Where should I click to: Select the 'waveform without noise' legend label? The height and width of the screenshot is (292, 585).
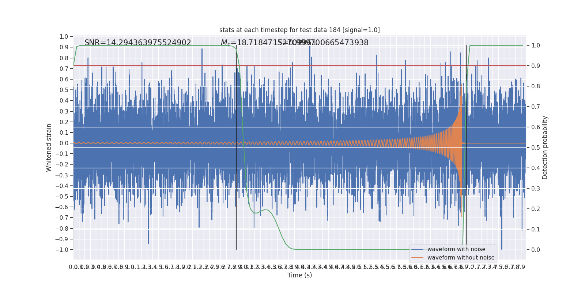coord(461,258)
